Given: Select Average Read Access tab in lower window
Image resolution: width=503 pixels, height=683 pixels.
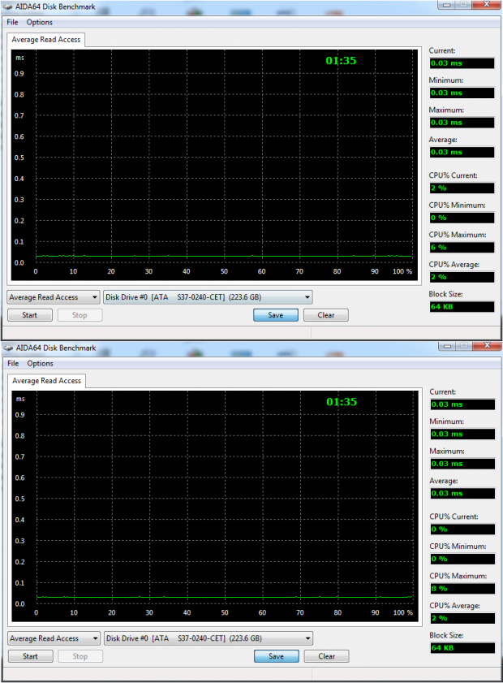Looking at the screenshot, I should click(x=46, y=381).
